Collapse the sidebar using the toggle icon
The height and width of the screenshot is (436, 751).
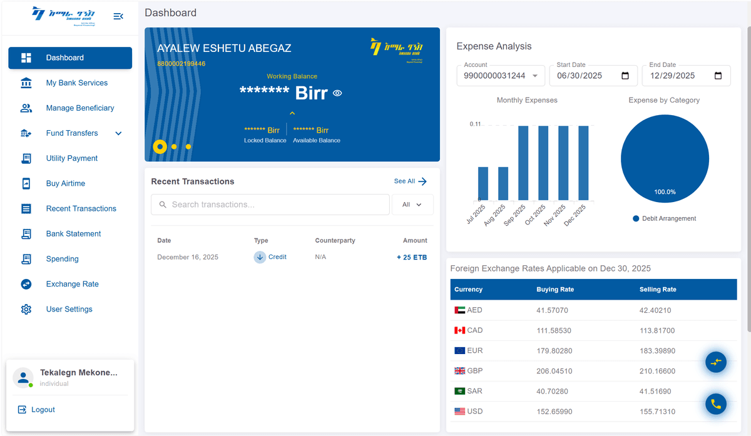pos(118,16)
